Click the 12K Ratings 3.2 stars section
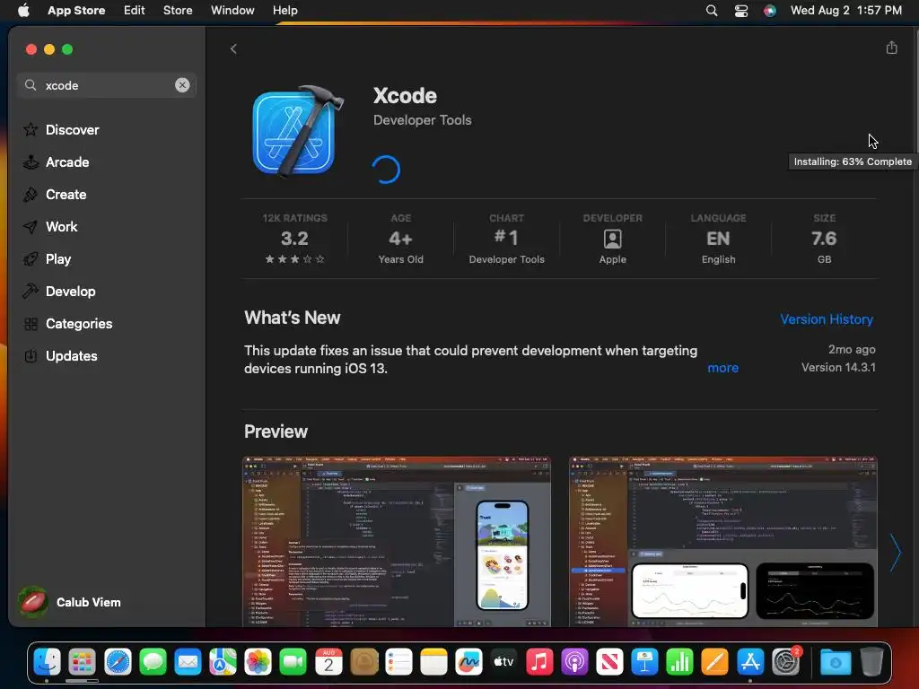The height and width of the screenshot is (689, 919). coord(294,239)
